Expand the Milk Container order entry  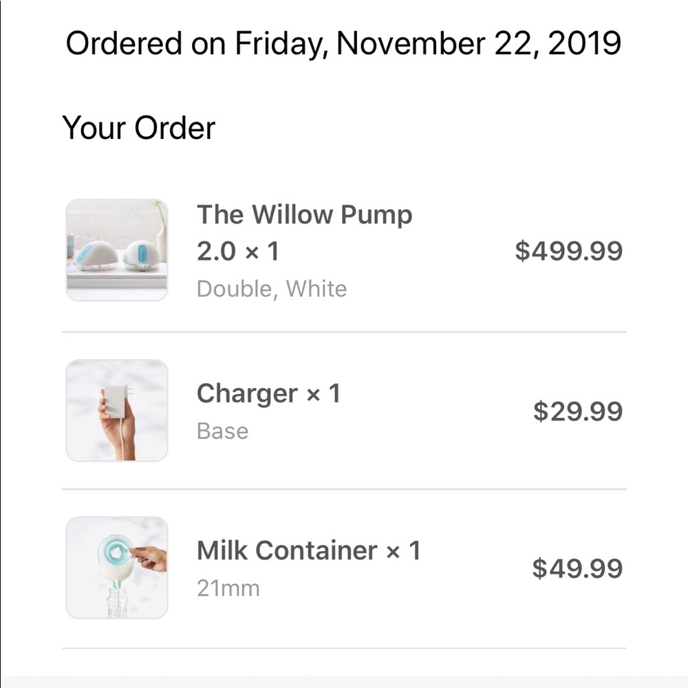click(344, 567)
